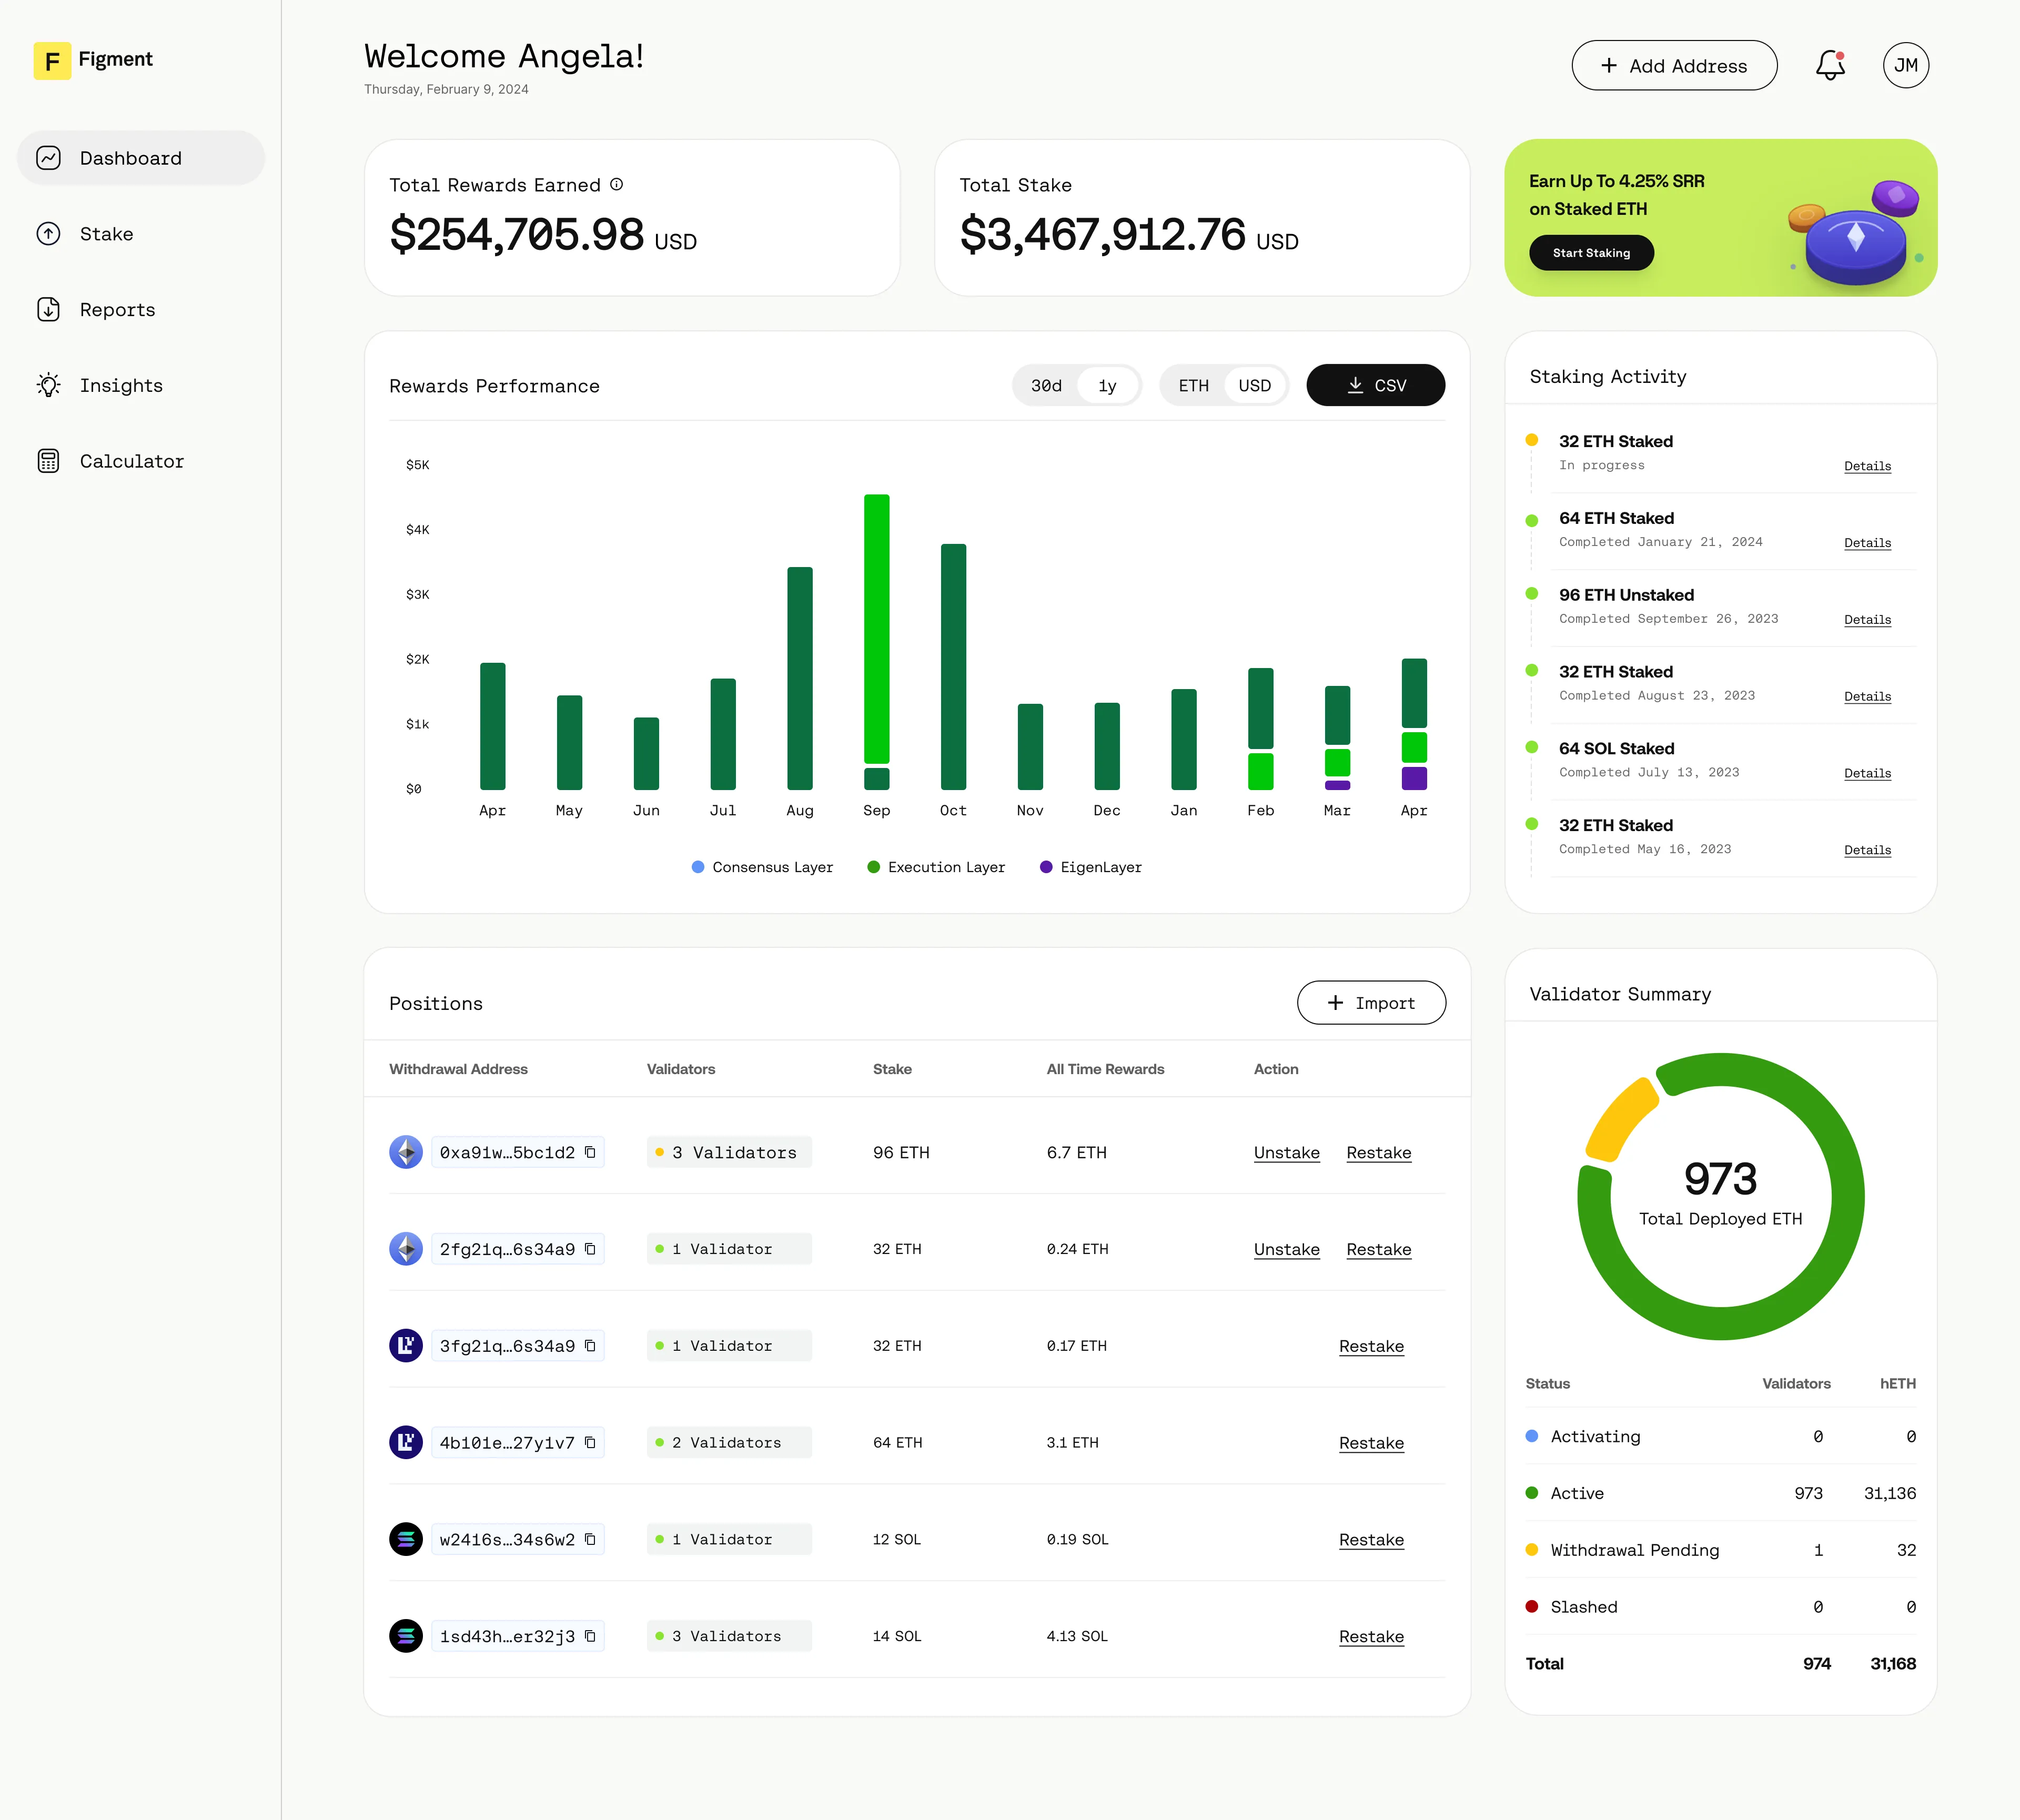Click the Insights lightbulb icon
Image resolution: width=2020 pixels, height=1820 pixels.
tap(49, 385)
